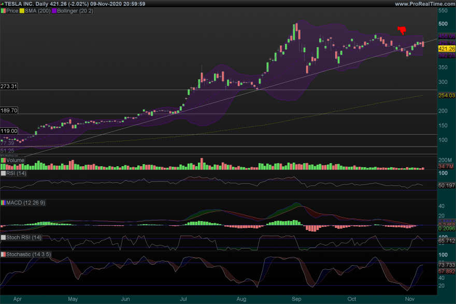Click the 254.03 SMA value tag

pos(447,95)
